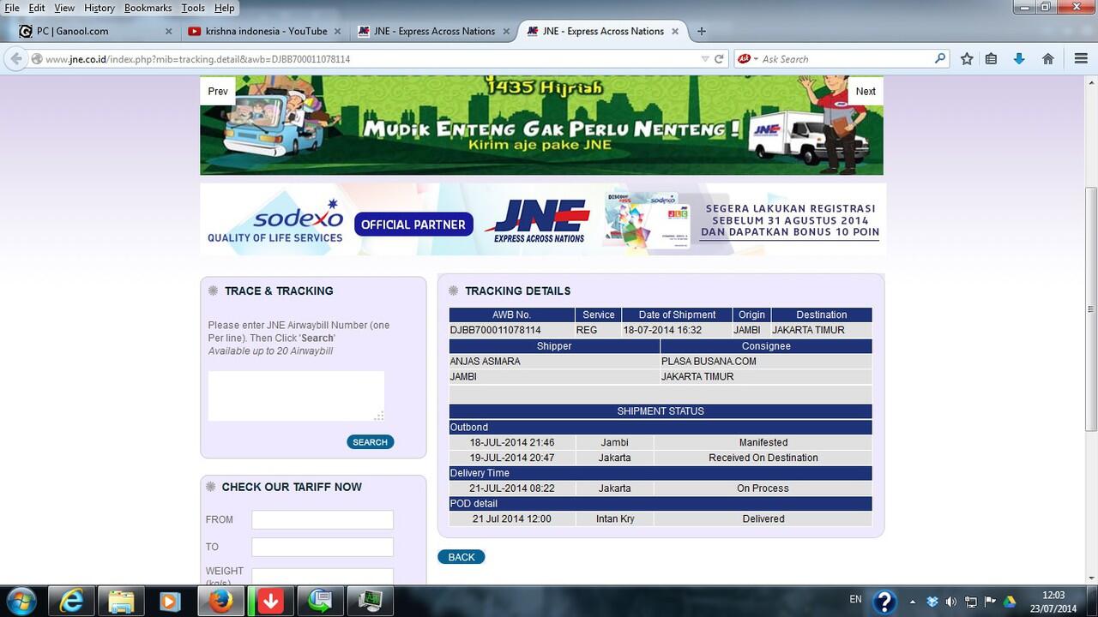Select the Delivered status cell
This screenshot has width=1098, height=617.
(x=763, y=518)
